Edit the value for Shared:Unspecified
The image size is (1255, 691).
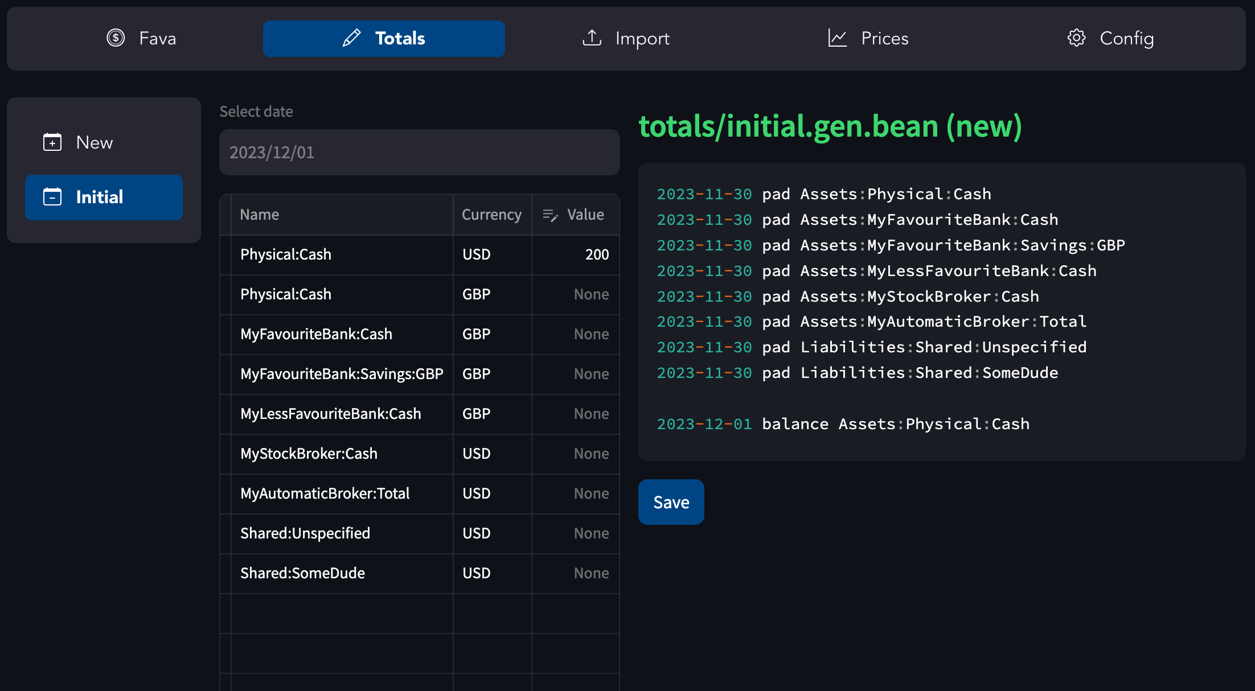click(576, 534)
